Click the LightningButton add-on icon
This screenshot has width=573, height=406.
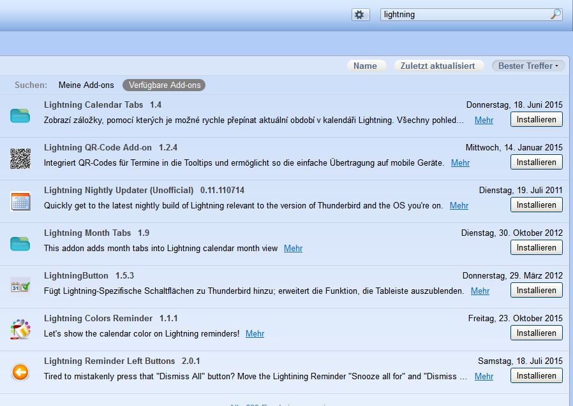click(x=20, y=287)
